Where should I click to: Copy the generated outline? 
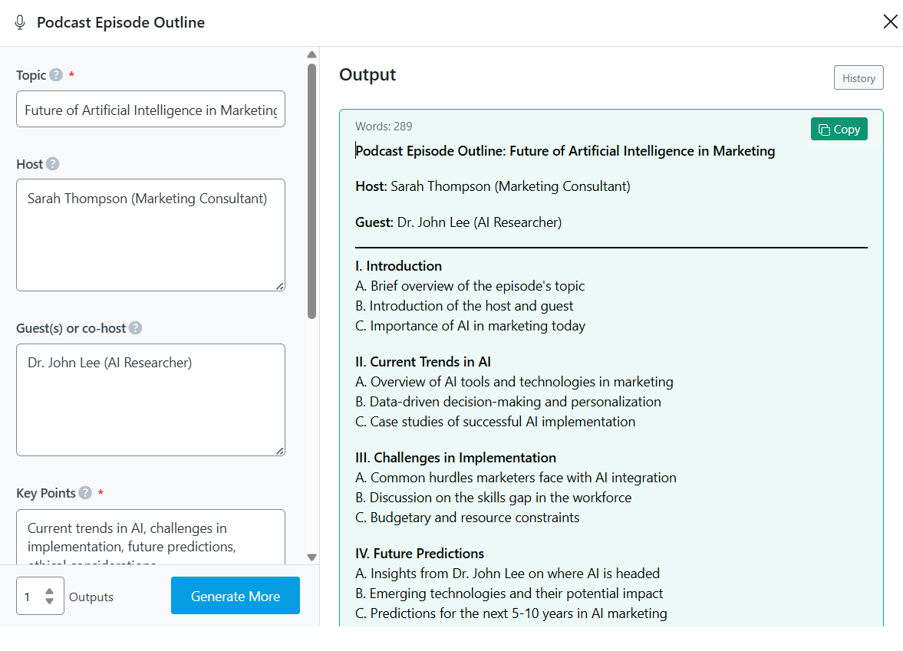click(839, 130)
